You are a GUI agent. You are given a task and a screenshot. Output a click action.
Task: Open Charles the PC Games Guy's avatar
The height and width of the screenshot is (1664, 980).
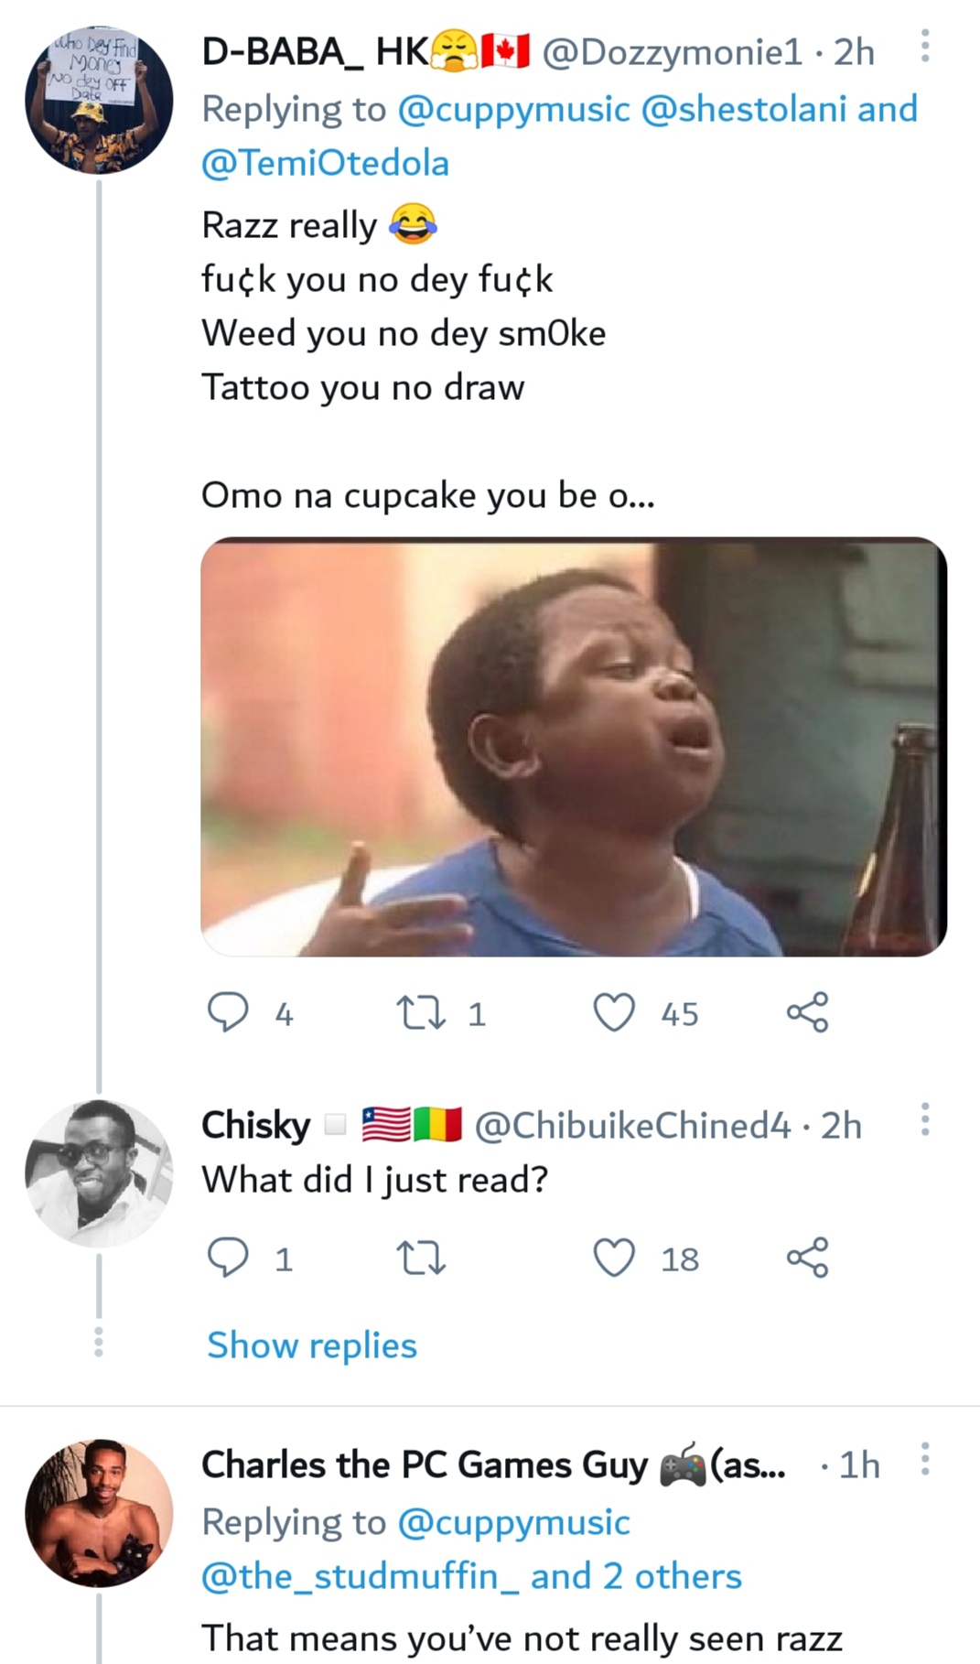(x=99, y=1512)
